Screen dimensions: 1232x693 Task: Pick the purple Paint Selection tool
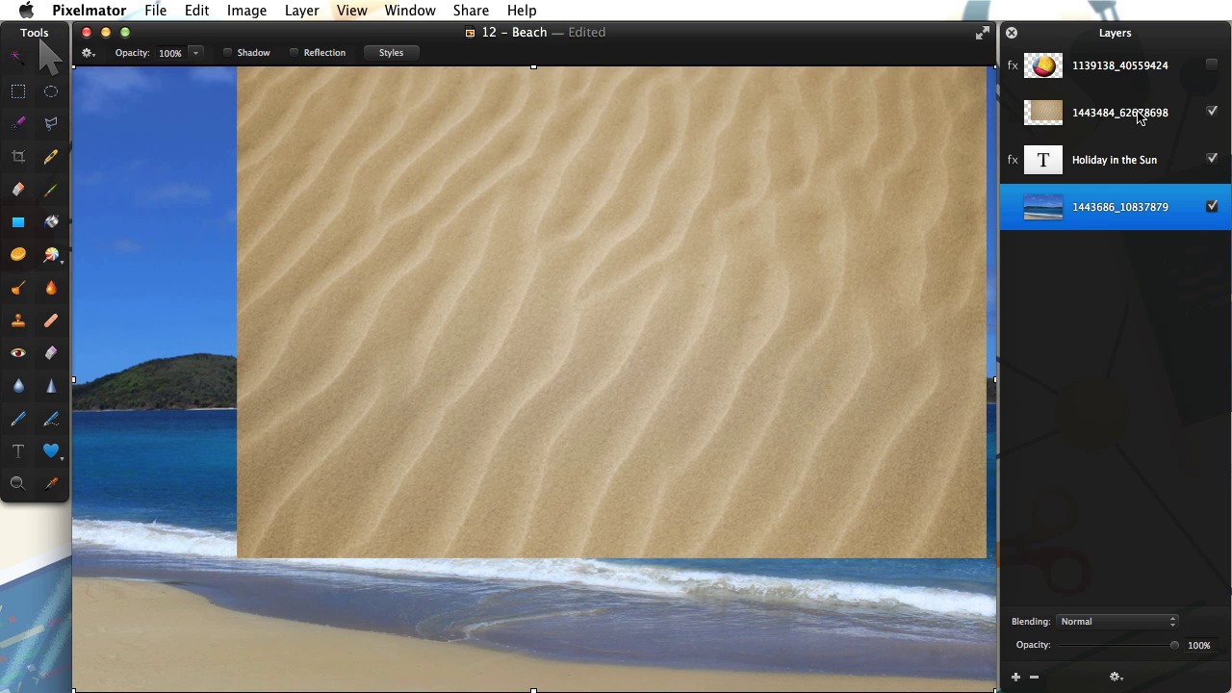17,123
